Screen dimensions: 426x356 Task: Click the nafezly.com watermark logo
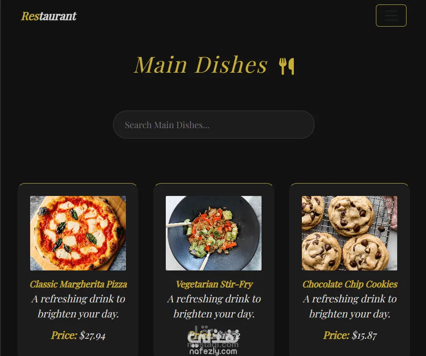point(213,340)
